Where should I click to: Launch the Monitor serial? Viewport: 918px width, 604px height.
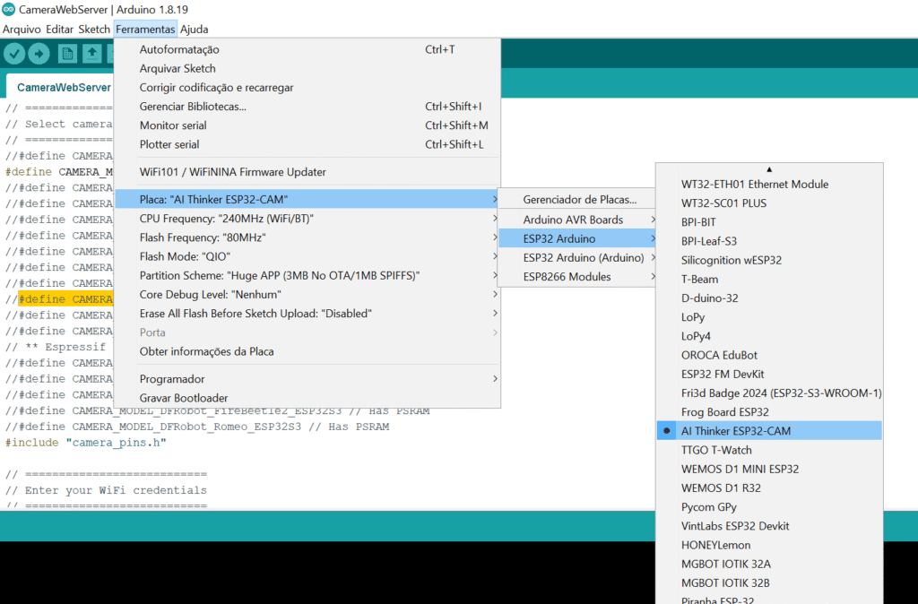(173, 125)
